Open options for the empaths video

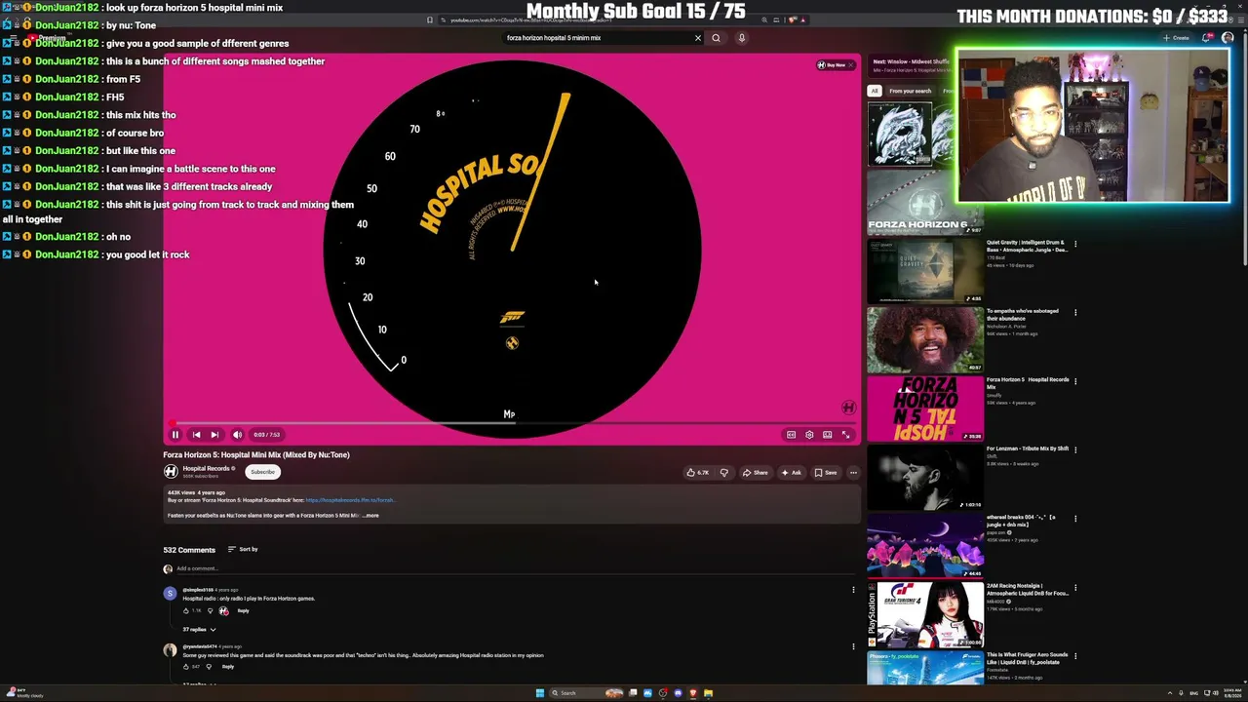coord(1075,313)
